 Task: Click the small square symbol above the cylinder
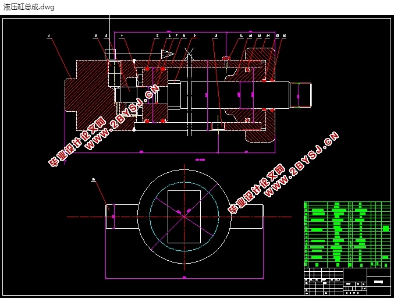111,54
